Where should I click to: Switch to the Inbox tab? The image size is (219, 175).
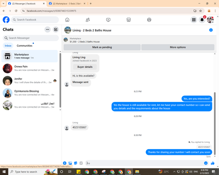click(8, 45)
